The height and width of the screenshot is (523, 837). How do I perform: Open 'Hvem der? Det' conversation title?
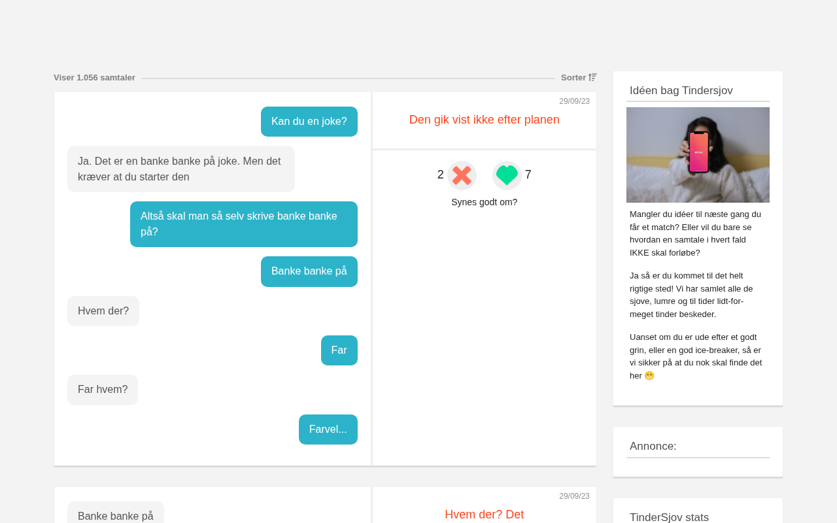pos(485,515)
